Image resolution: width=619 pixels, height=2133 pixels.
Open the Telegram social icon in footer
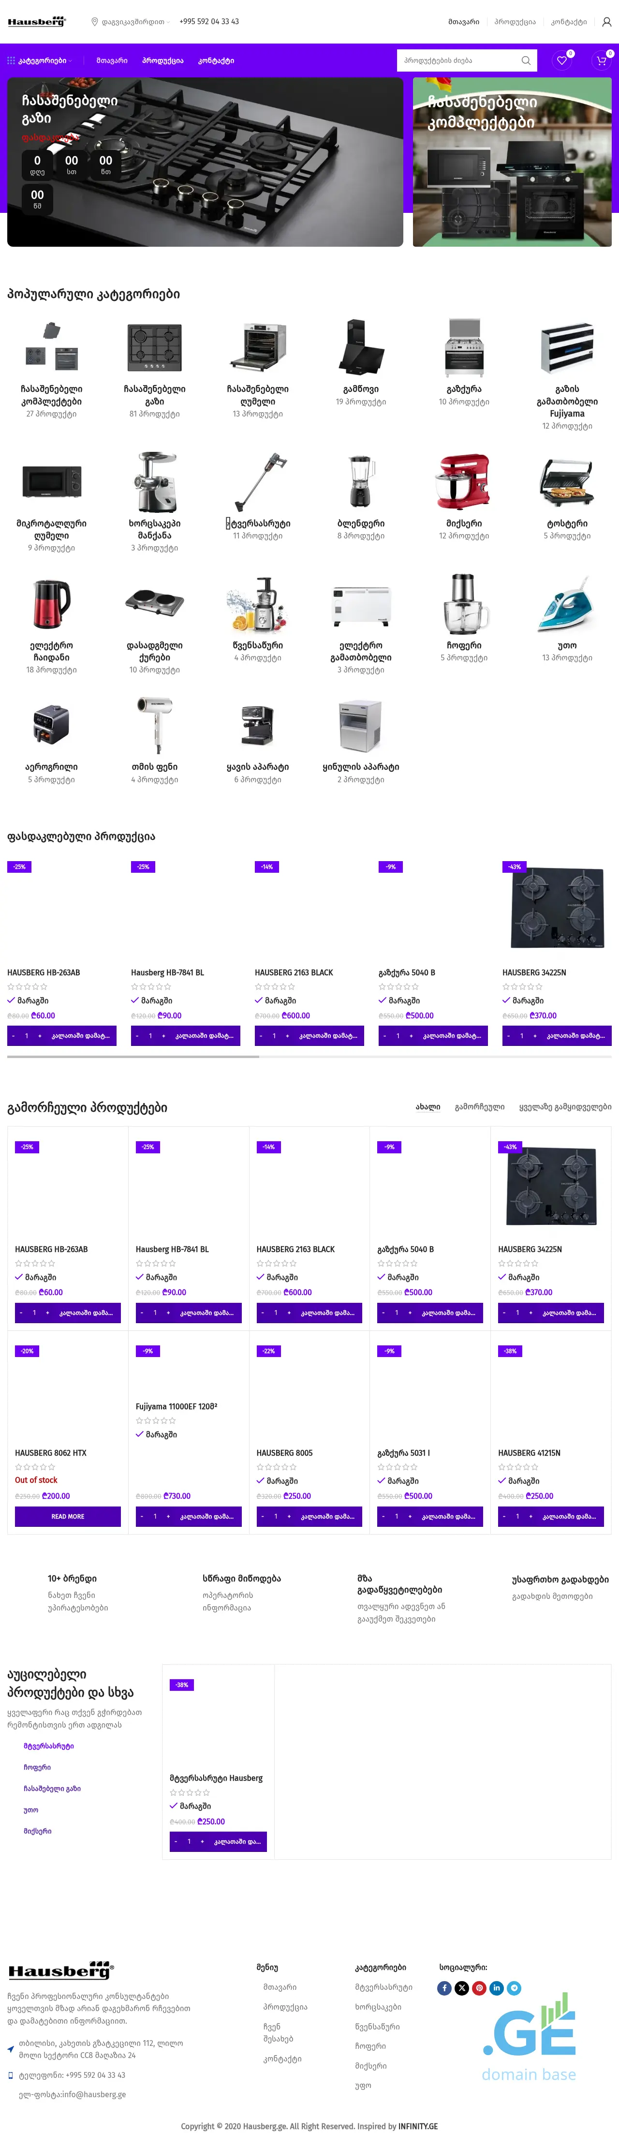click(x=514, y=1987)
